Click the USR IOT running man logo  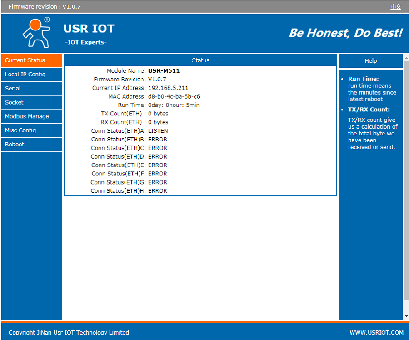click(x=36, y=33)
